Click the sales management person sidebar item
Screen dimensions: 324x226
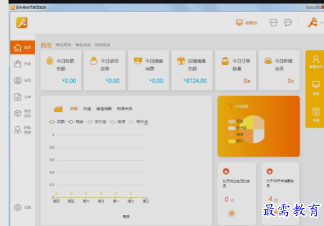click(x=22, y=130)
